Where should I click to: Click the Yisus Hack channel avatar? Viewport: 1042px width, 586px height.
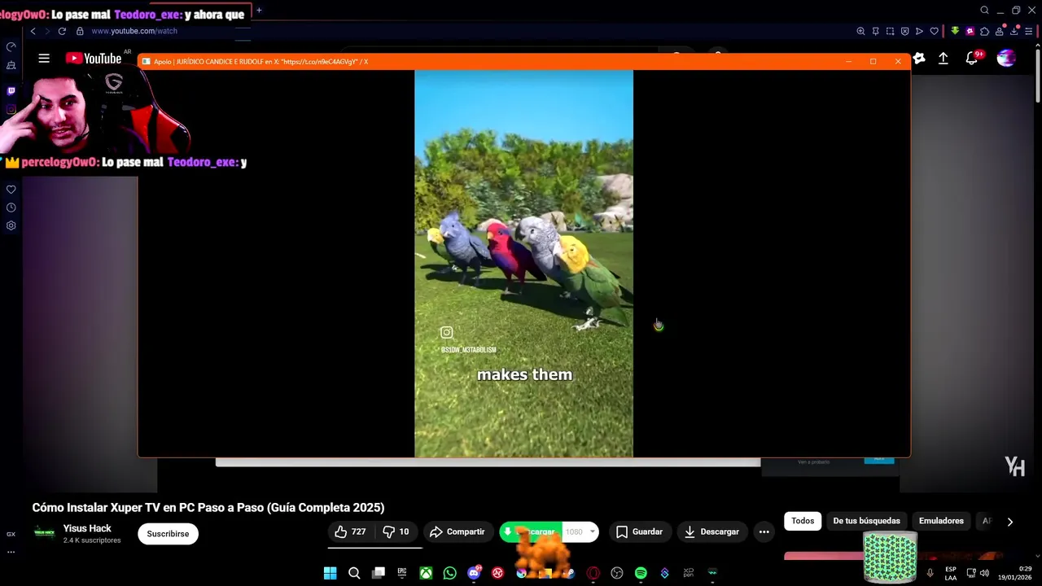44,533
